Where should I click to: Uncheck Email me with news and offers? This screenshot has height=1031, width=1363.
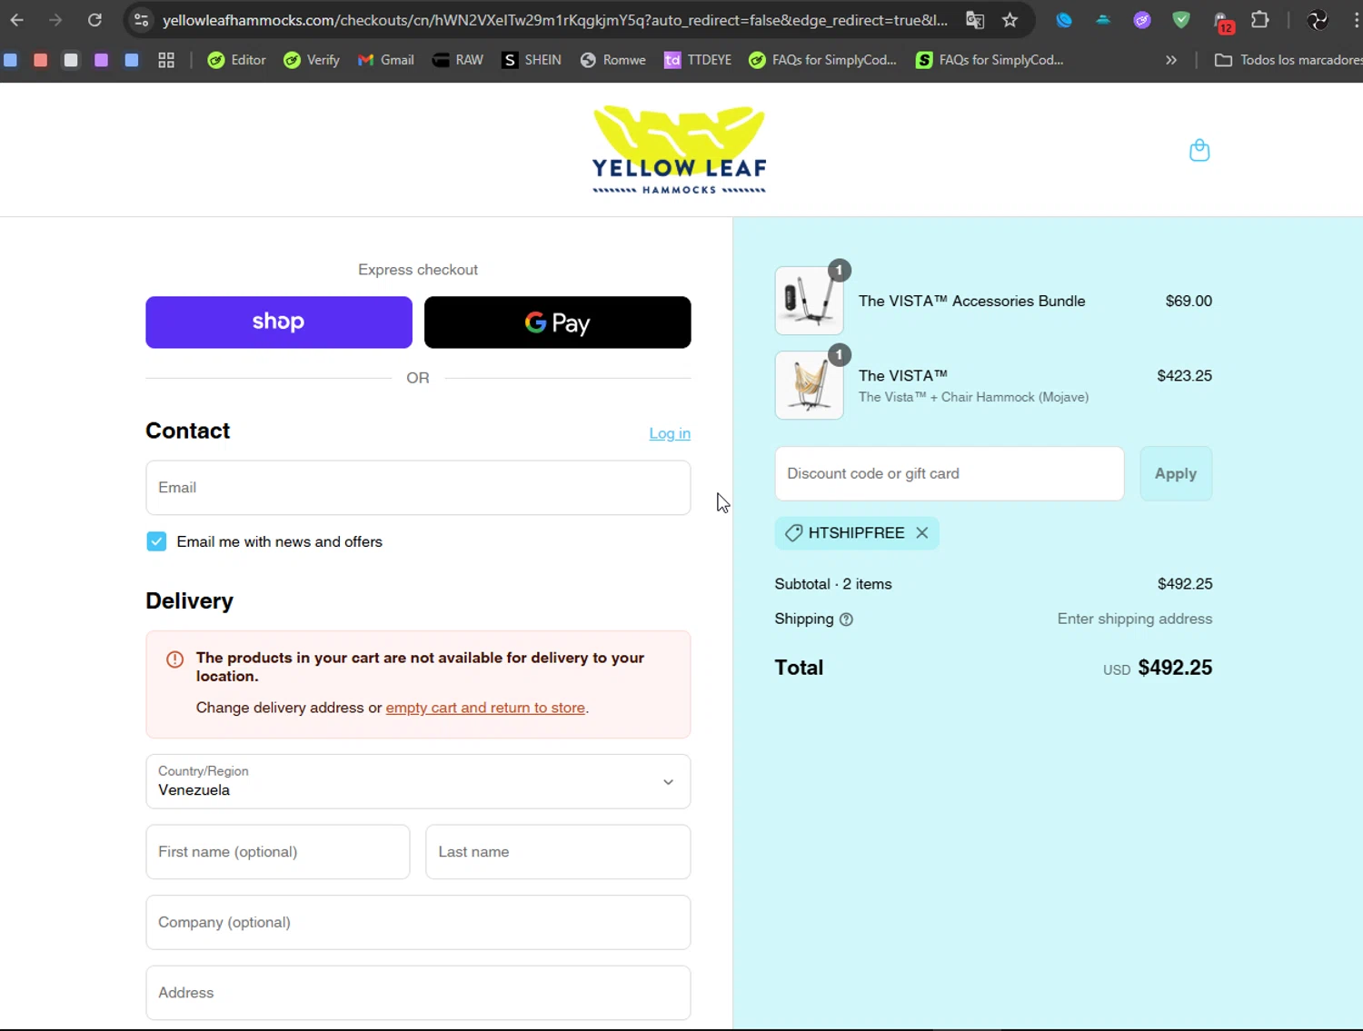coord(156,542)
